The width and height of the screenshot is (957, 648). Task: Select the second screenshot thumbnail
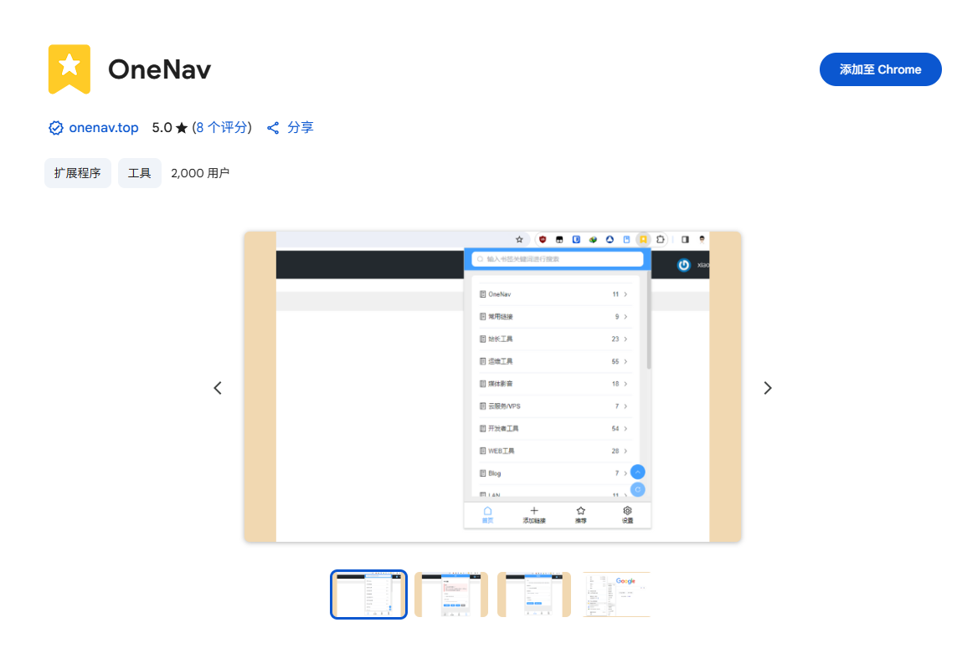(451, 594)
